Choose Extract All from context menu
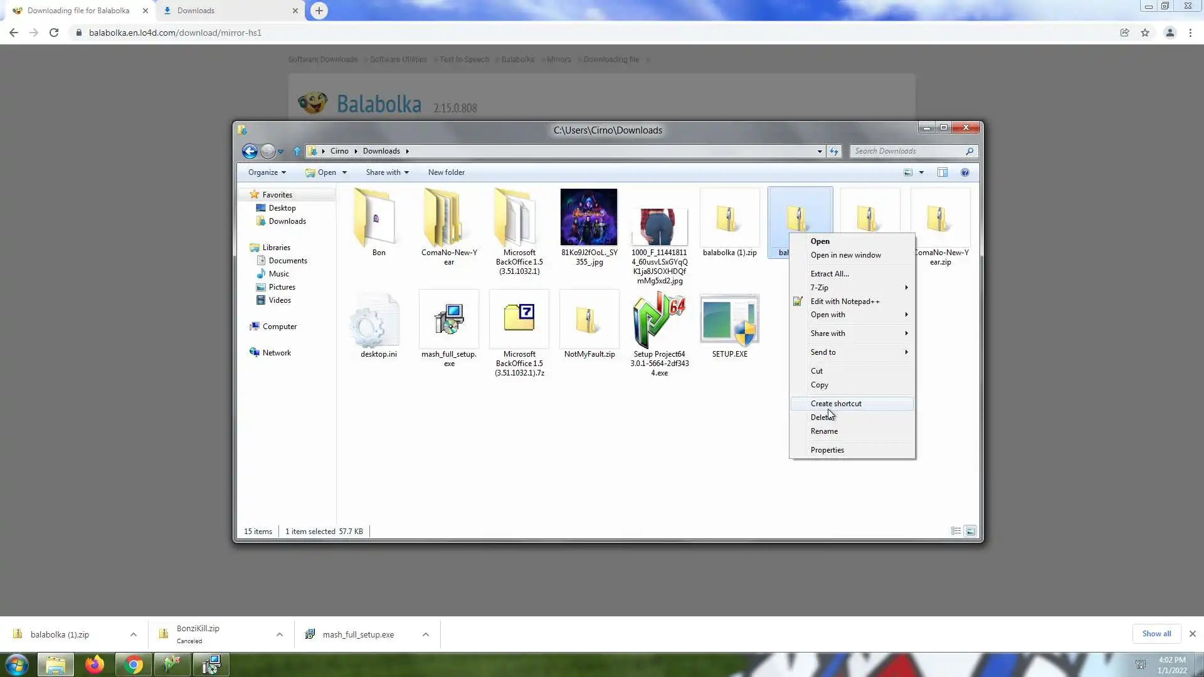 point(829,274)
